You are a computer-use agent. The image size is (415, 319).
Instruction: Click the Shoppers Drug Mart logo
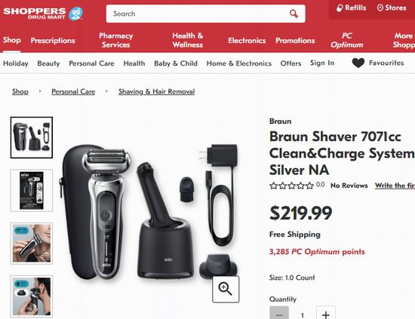(43, 14)
